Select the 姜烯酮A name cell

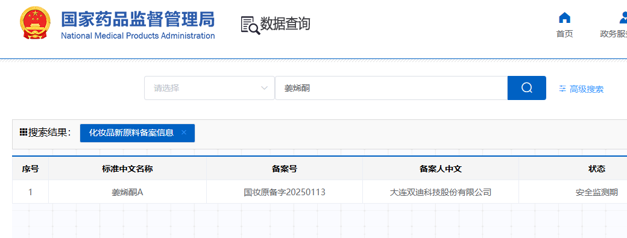coord(128,192)
